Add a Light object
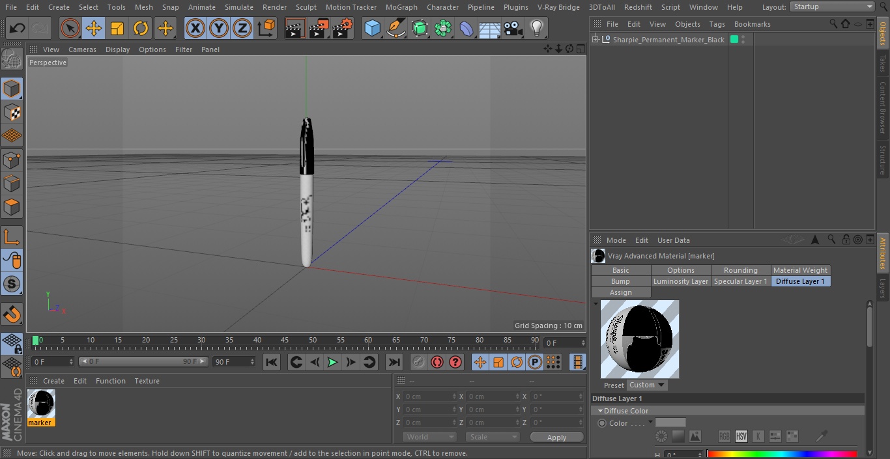 click(536, 28)
